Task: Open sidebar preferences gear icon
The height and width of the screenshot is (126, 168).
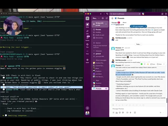Action: (x=103, y=18)
